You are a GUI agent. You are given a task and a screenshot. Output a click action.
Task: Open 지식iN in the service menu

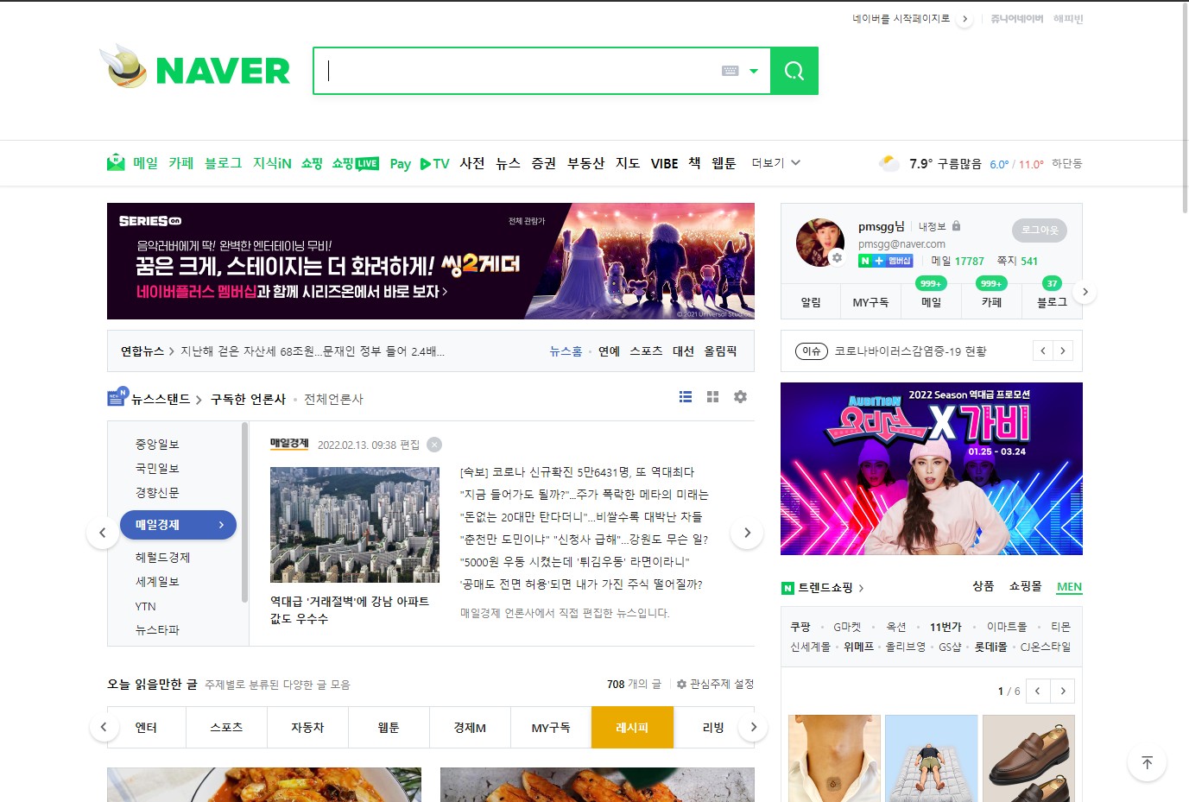[272, 163]
